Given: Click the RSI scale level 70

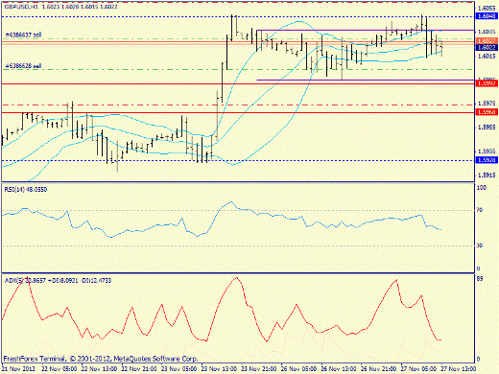Looking at the screenshot, I should (x=480, y=210).
